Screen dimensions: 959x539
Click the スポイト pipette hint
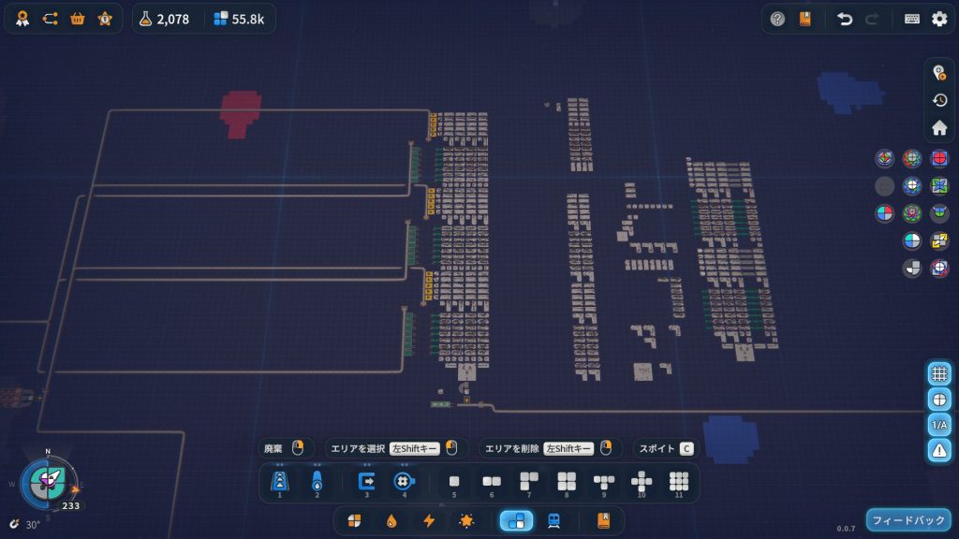coord(665,448)
